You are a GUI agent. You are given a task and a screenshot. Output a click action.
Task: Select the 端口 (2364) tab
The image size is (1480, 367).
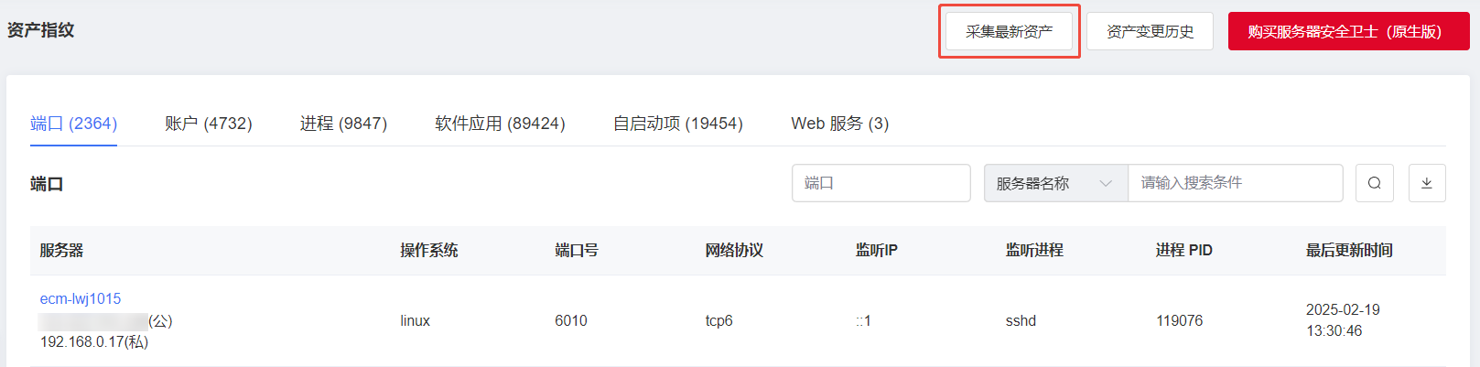coord(73,124)
